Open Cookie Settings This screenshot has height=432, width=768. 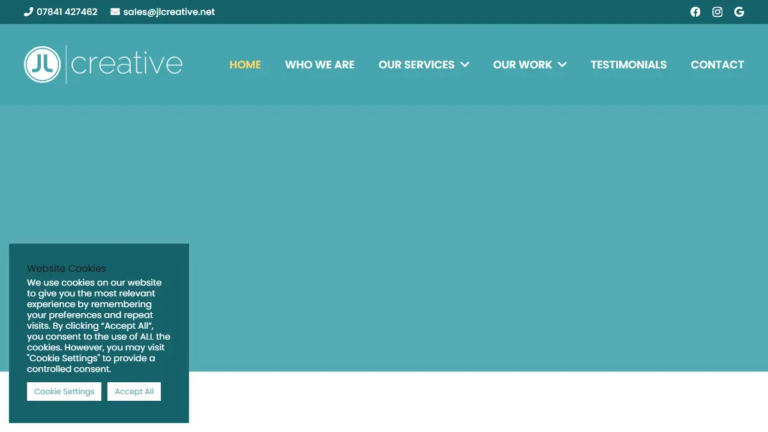tap(64, 392)
